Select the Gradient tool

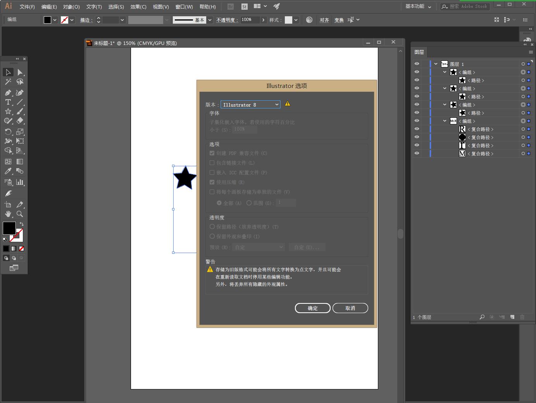[x=20, y=162]
